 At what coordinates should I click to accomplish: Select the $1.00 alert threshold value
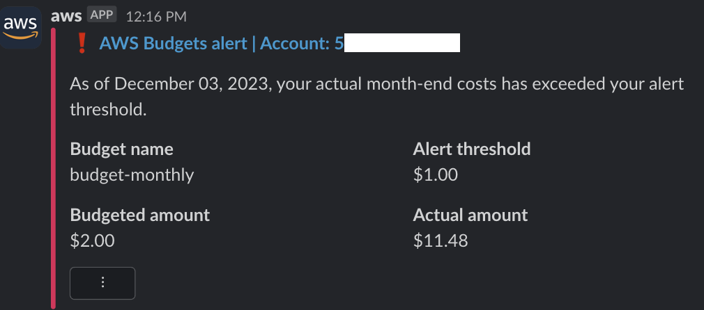click(x=435, y=174)
